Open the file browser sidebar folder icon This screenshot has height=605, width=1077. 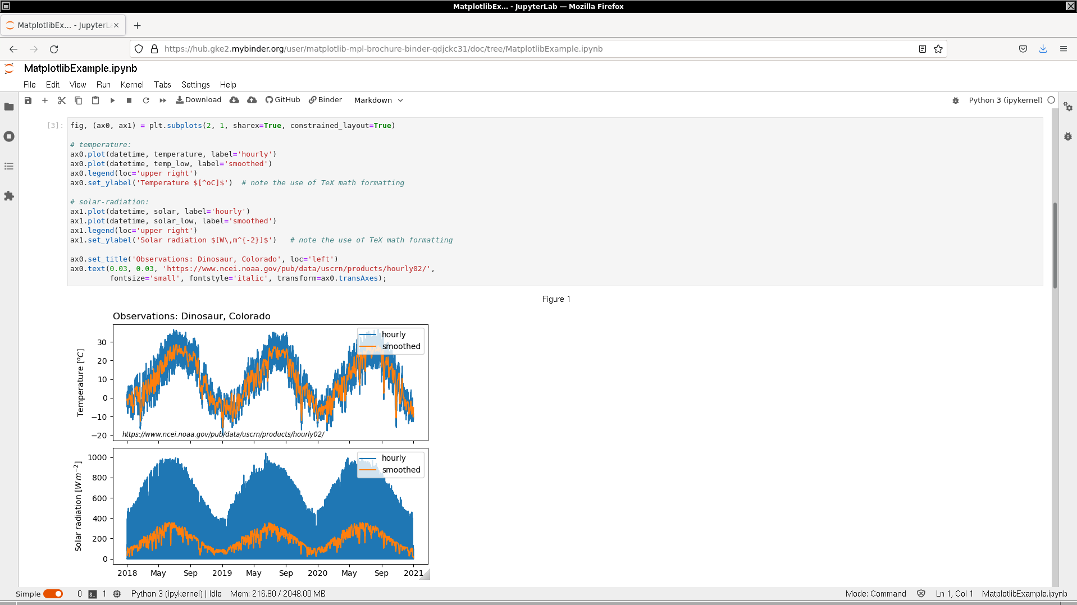(9, 107)
